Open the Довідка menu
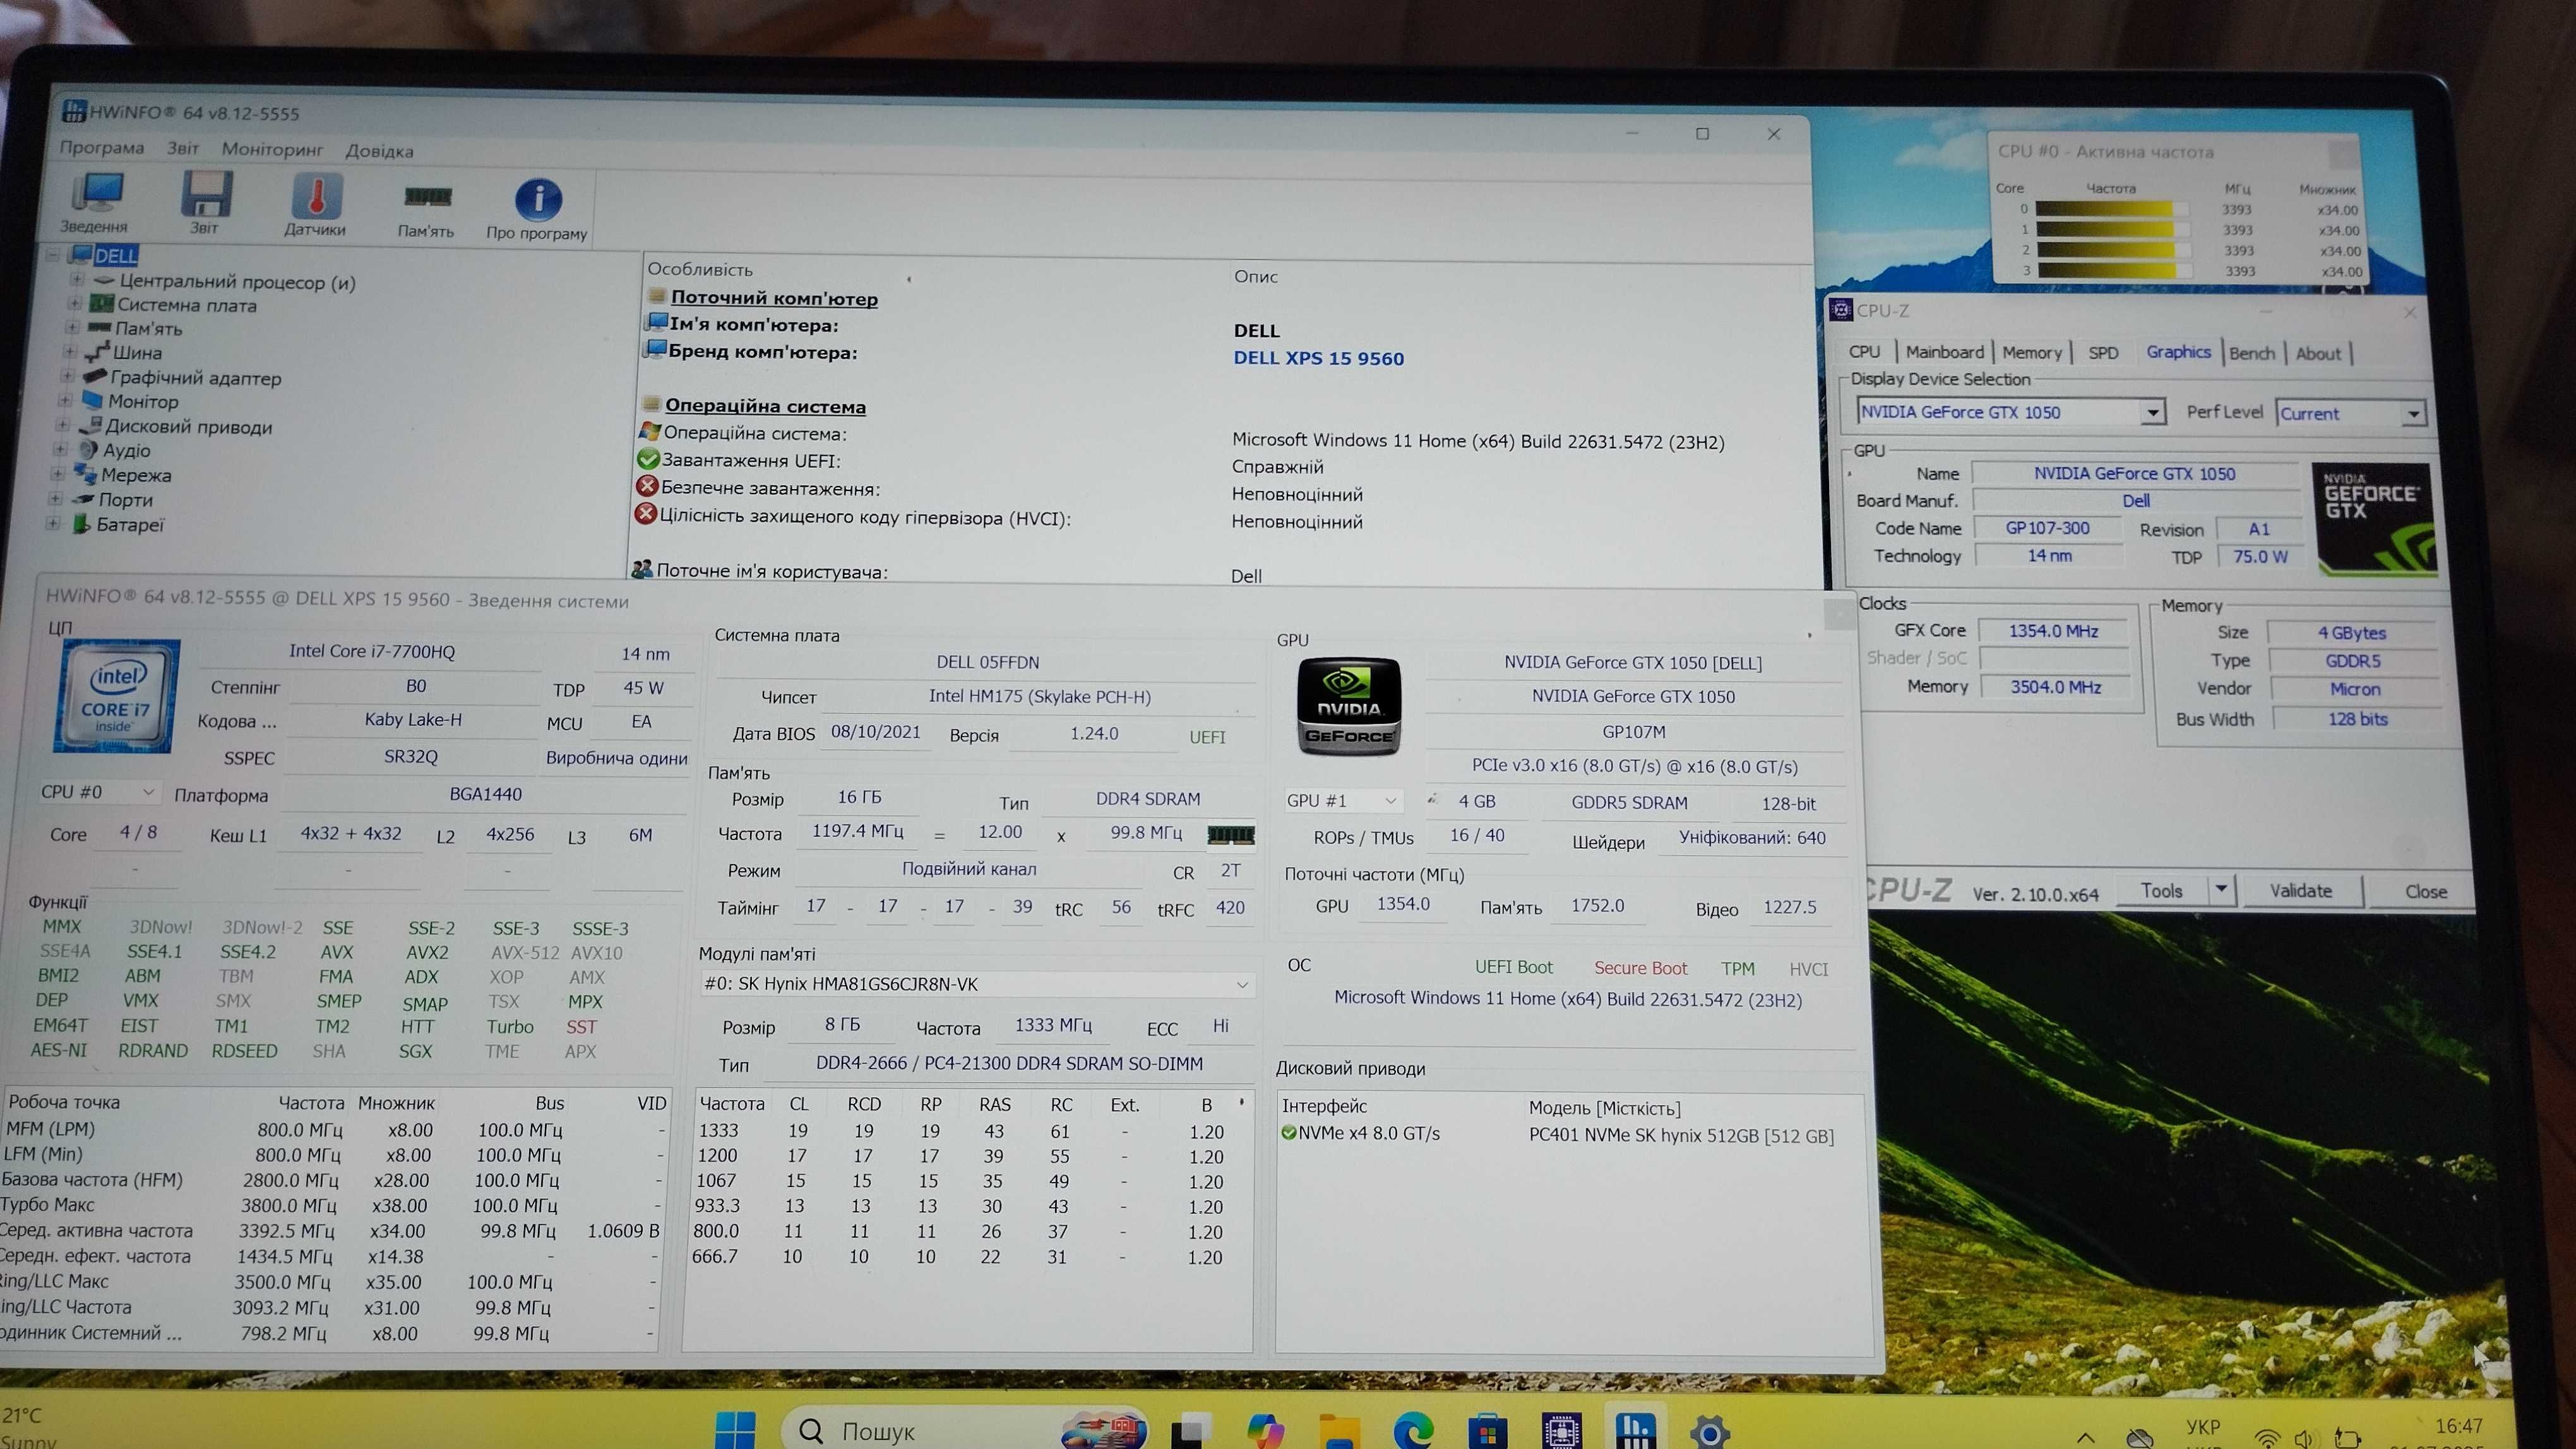Screen dimensions: 2576x1449 [x=379, y=151]
